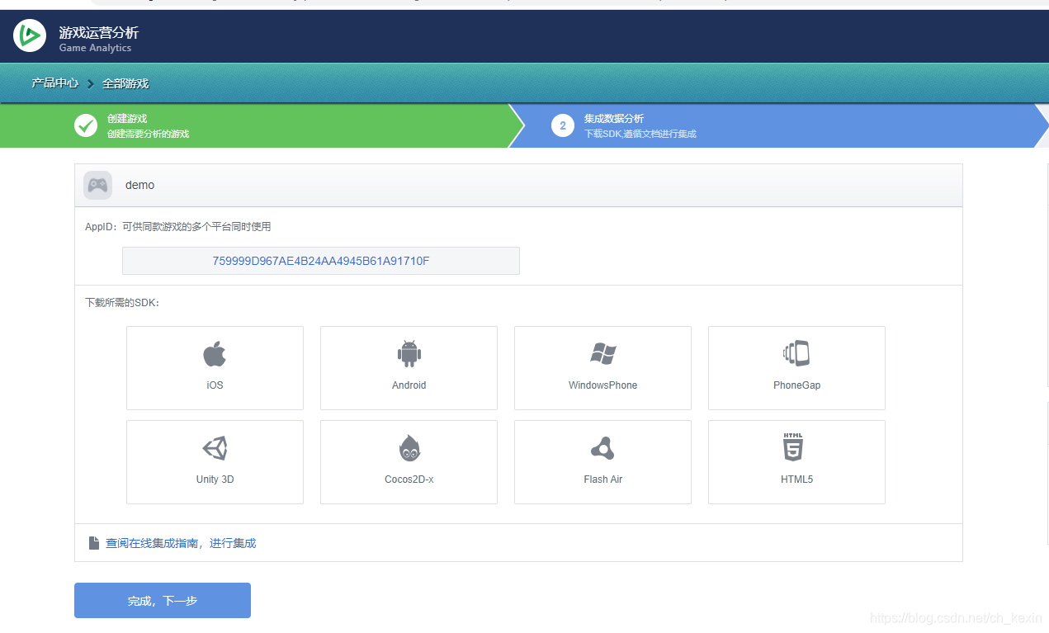Click 完成，下一步 button
The image size is (1049, 633).
tap(163, 600)
